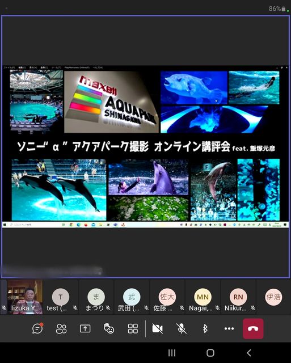Select the test participant tile

(61, 297)
